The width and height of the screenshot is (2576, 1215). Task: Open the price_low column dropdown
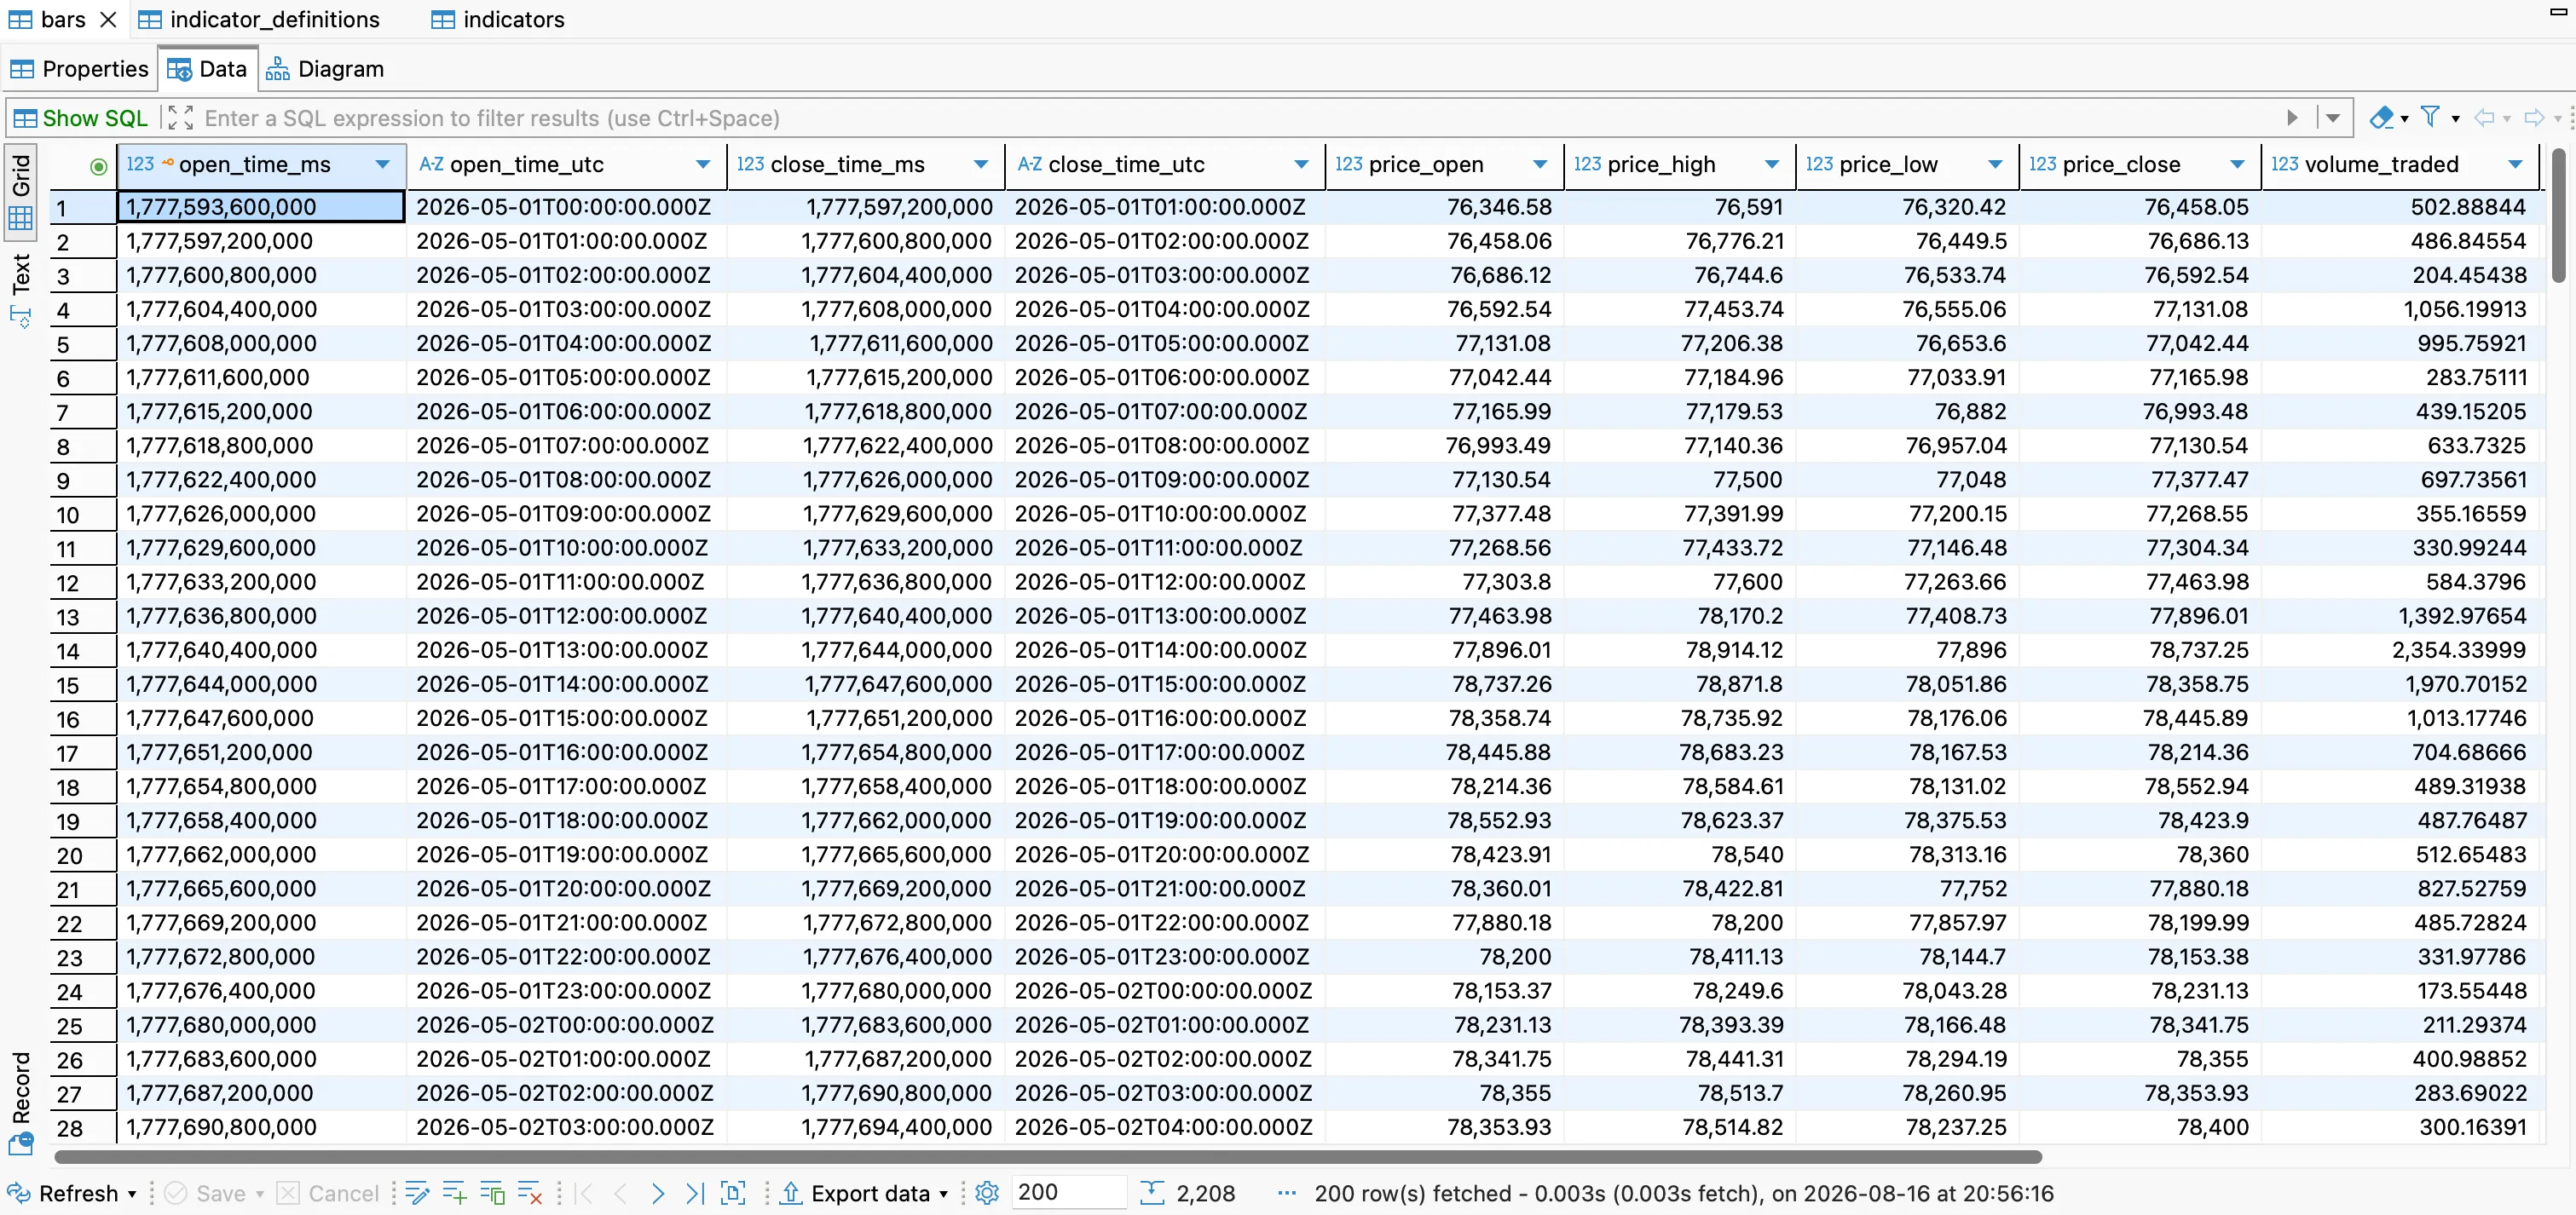1995,164
